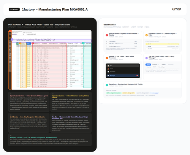Select the blue Specs pill in best-practice card
The image size is (190, 155).
(148, 64)
